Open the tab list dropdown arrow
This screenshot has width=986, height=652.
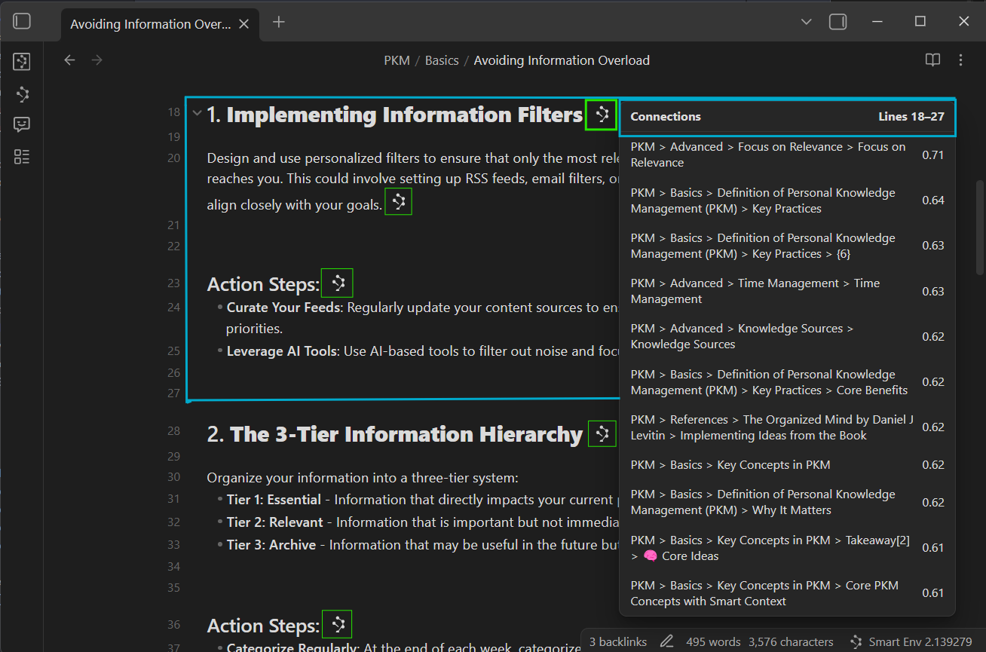pos(806,22)
